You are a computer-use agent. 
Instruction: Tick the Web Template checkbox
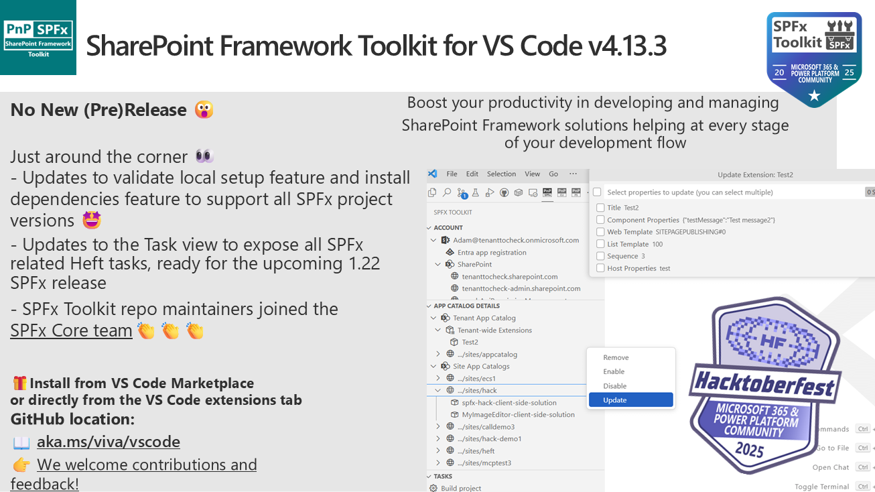point(600,232)
